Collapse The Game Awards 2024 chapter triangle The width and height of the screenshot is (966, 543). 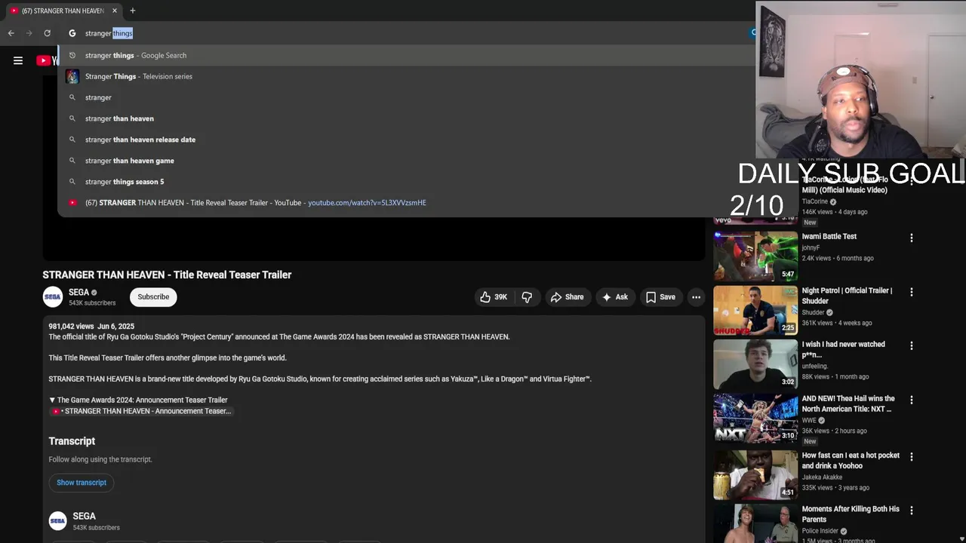[x=52, y=400]
